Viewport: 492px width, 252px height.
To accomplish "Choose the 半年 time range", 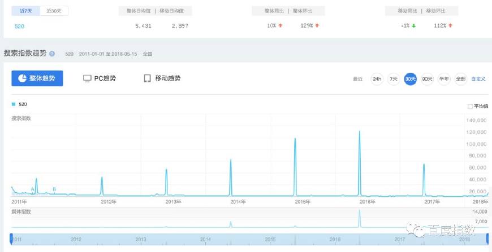I will [444, 79].
